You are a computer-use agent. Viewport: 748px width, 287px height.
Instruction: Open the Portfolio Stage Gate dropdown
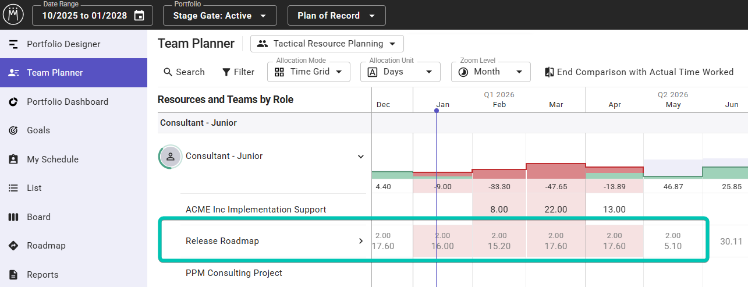[220, 16]
